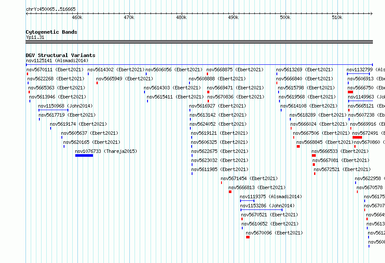This screenshot has height=263, width=385.
Task: Open the nsv5611985 (Ebert2021) label
Action: (220, 169)
